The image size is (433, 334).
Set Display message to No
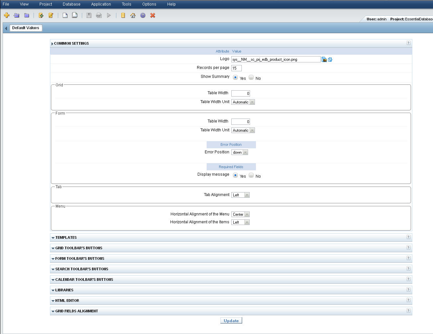coord(251,175)
